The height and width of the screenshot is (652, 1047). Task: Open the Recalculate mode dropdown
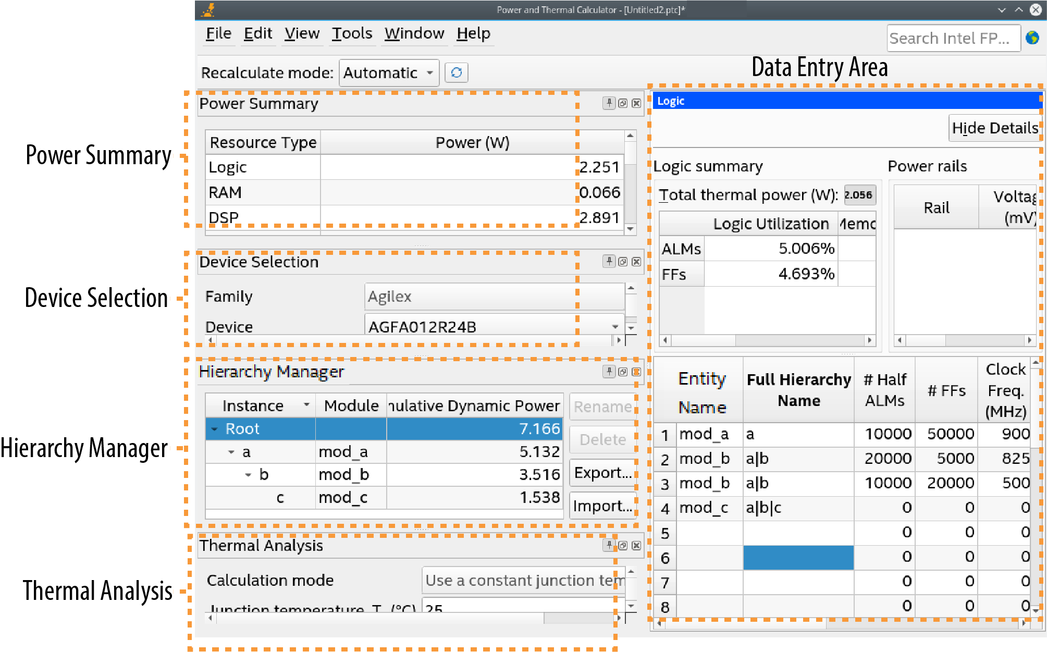[389, 72]
